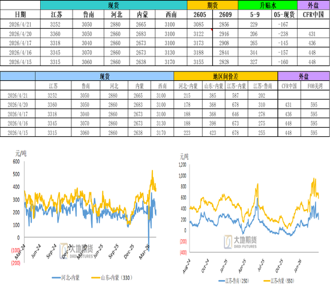The image size is (330, 288).
Task: Select the teal 现货 header in top table
Action: pos(113,5)
